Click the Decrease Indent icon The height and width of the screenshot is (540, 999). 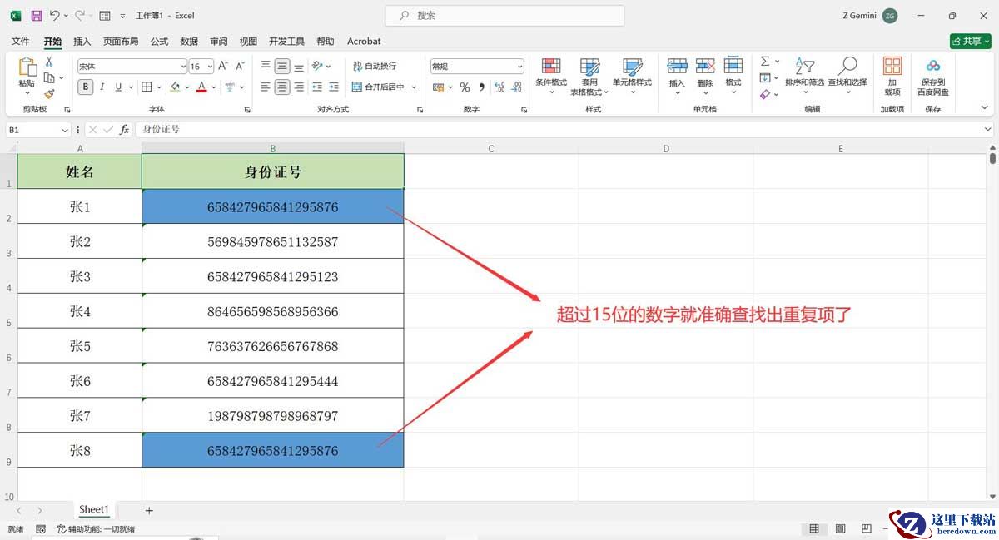click(317, 87)
